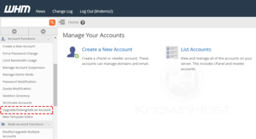Open Web Template Editor

tap(18, 117)
